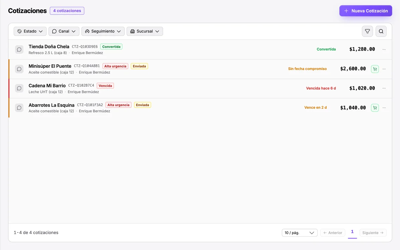Click the Vencida hace 6 d status
400x250 pixels.
(321, 88)
